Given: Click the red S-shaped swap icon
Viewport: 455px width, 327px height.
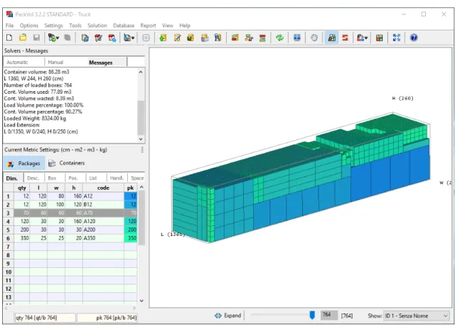Looking at the screenshot, I should point(345,38).
